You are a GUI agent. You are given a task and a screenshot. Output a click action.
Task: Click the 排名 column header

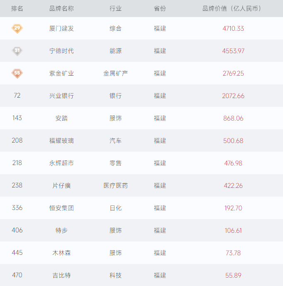coord(17,9)
